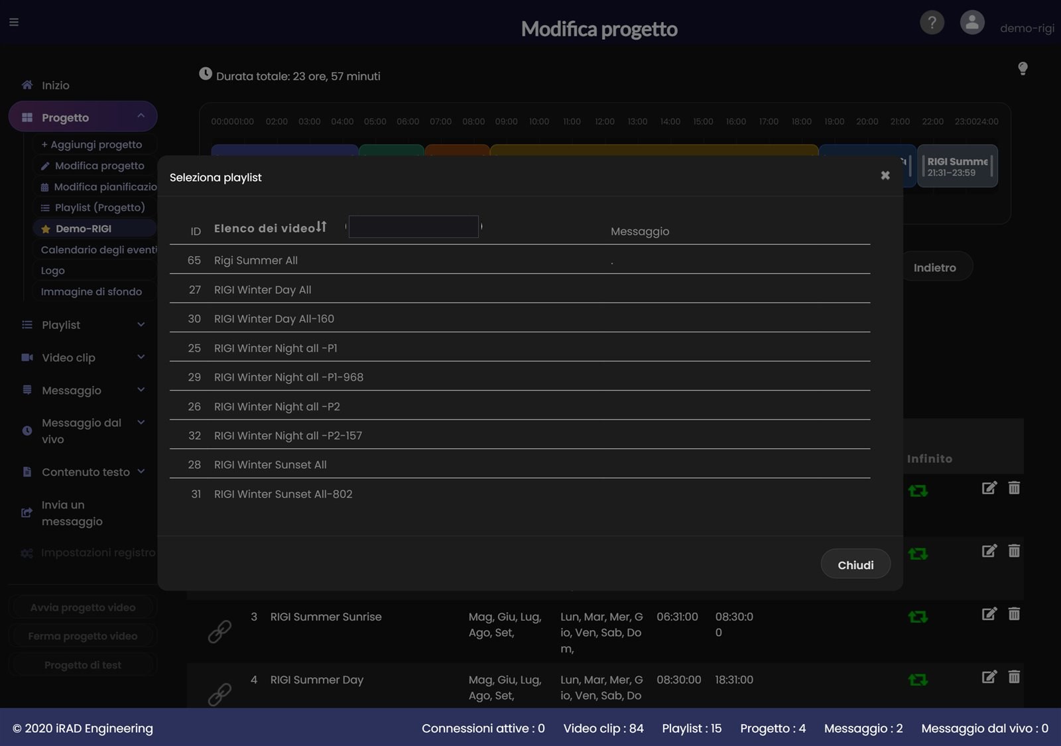Select playlist RIGI Winter Night all -P1-968
This screenshot has width=1061, height=746.
pos(520,377)
